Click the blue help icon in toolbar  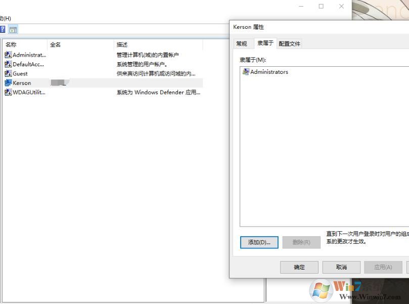(3, 29)
